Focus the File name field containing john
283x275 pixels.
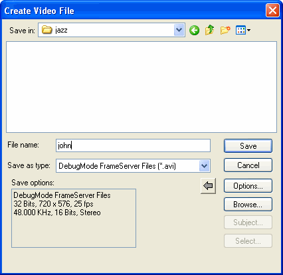pyautogui.click(x=133, y=145)
